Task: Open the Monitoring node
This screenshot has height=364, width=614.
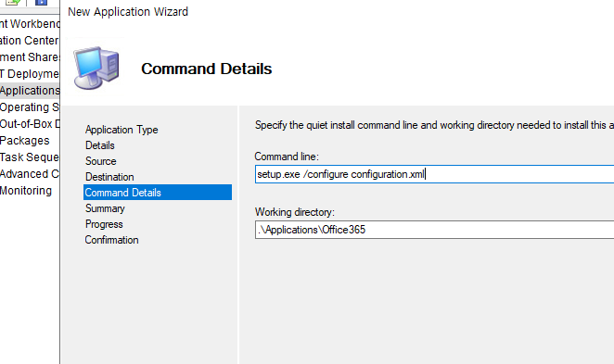Action: click(26, 191)
